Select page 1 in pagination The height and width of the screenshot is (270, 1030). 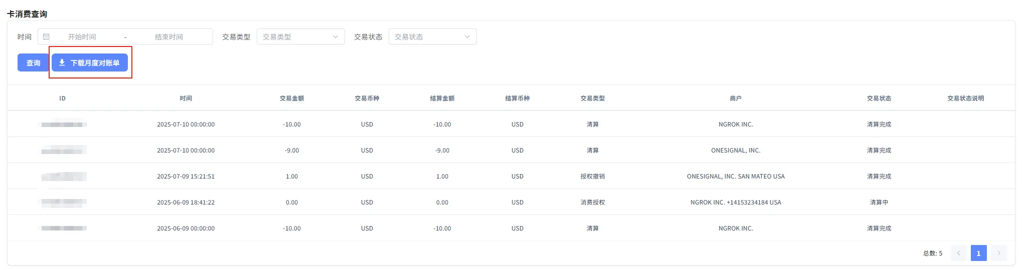point(978,253)
